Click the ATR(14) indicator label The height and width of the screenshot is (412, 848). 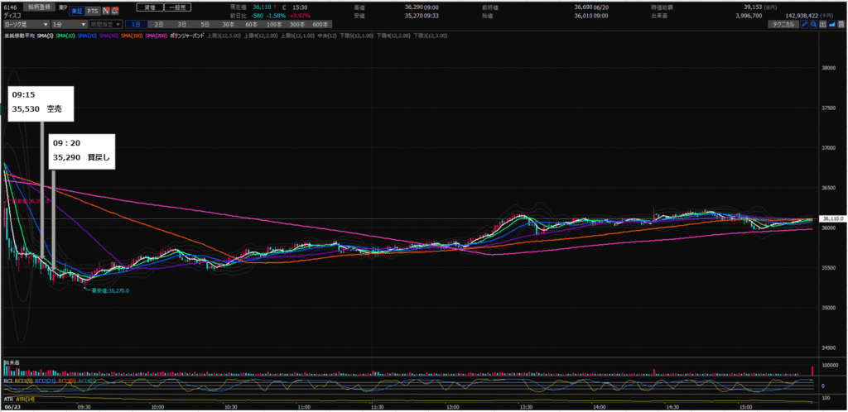pos(24,399)
